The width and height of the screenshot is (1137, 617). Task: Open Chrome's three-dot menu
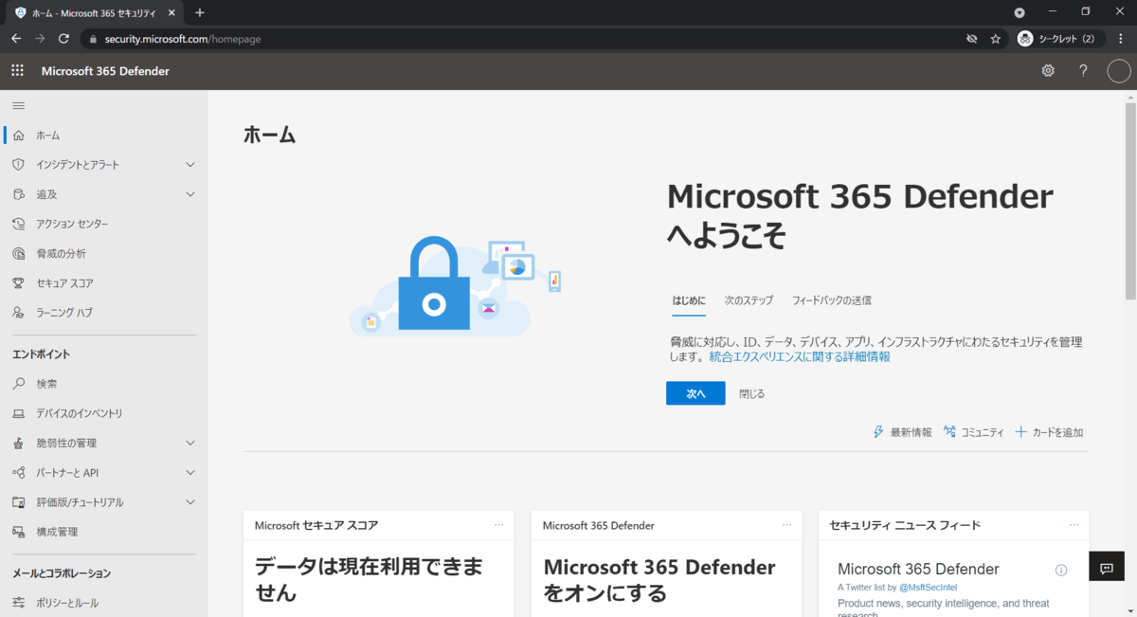(x=1121, y=39)
